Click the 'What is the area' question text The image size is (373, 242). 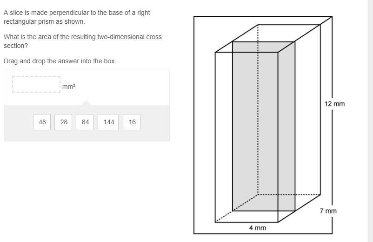[83, 41]
